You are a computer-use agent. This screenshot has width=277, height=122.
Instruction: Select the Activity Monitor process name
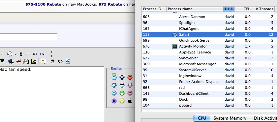pos(193,47)
